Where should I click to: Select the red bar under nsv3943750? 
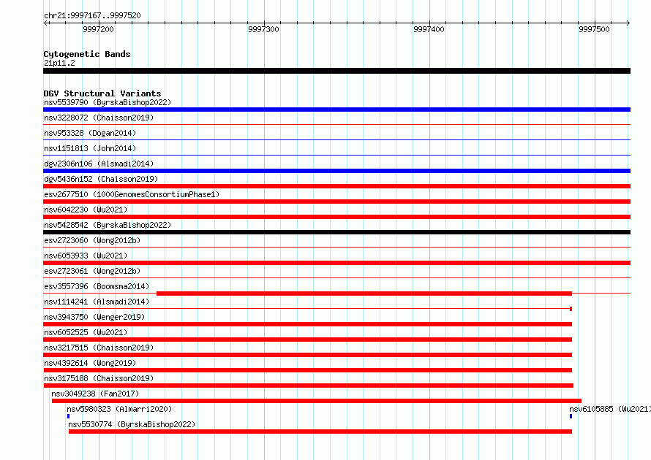pos(308,324)
